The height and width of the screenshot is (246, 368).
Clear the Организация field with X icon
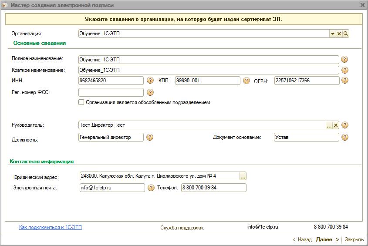(x=339, y=34)
